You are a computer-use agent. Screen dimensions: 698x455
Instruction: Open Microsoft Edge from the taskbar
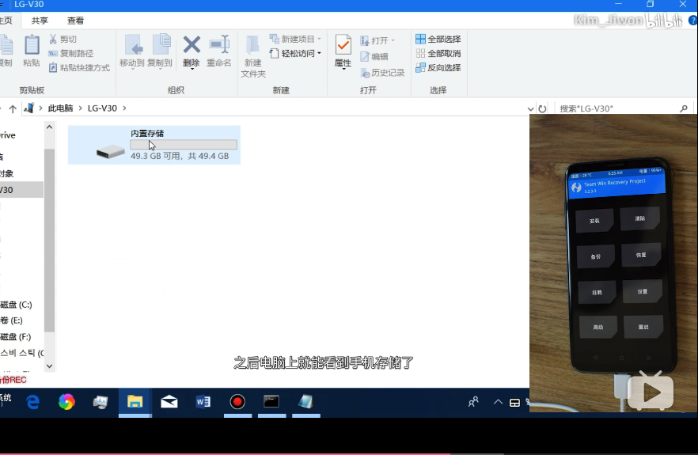tap(33, 403)
